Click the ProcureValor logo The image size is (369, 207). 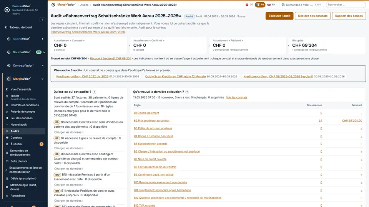[7, 10]
